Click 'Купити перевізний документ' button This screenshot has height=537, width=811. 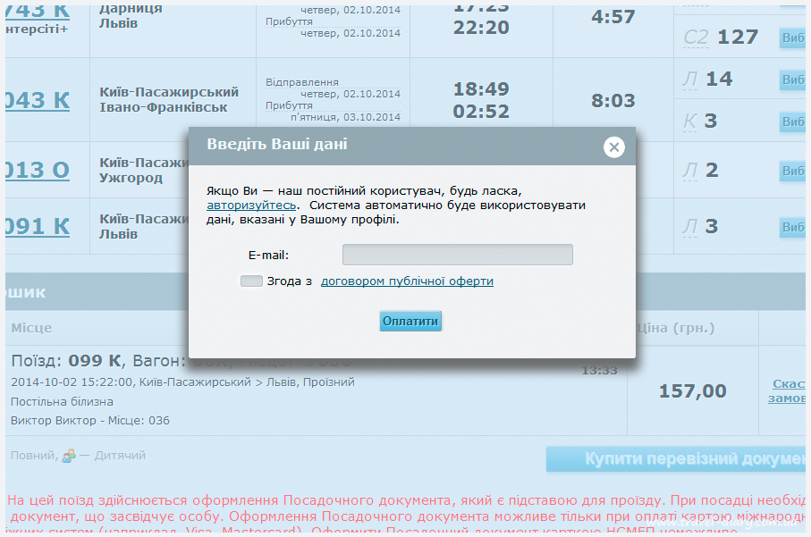(678, 459)
